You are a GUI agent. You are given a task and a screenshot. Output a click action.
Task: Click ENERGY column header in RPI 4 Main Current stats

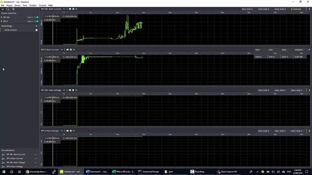point(299,50)
